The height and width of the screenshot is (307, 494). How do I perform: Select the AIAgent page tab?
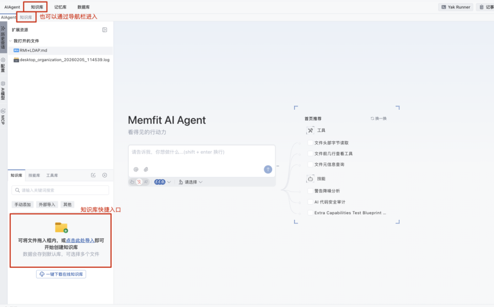[x=8, y=17]
